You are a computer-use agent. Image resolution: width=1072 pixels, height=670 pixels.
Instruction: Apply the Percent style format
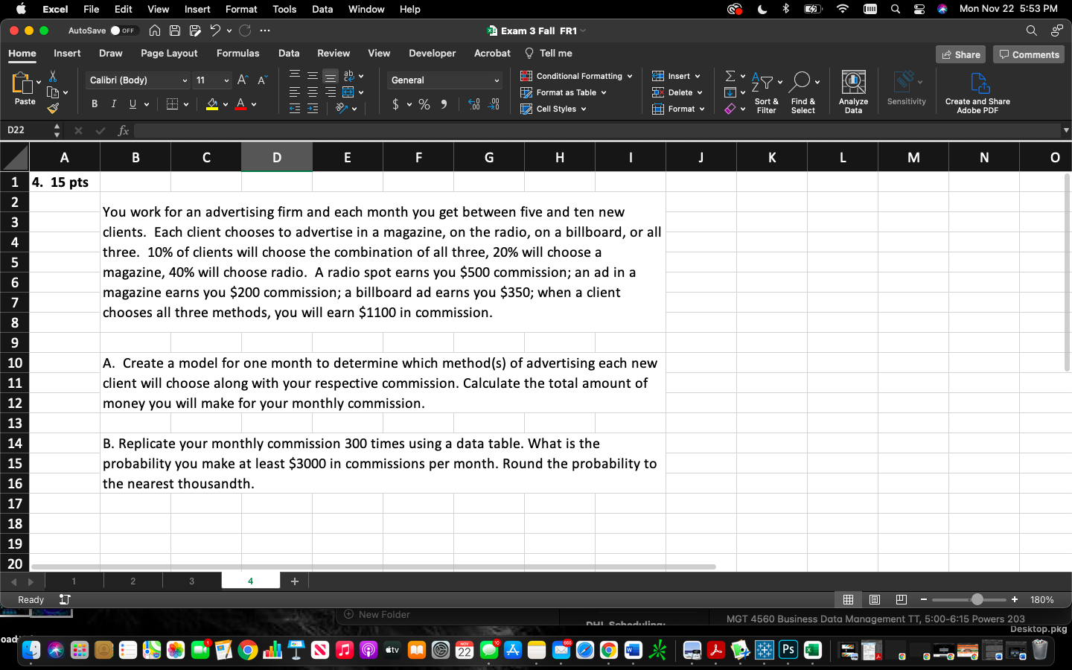(424, 104)
